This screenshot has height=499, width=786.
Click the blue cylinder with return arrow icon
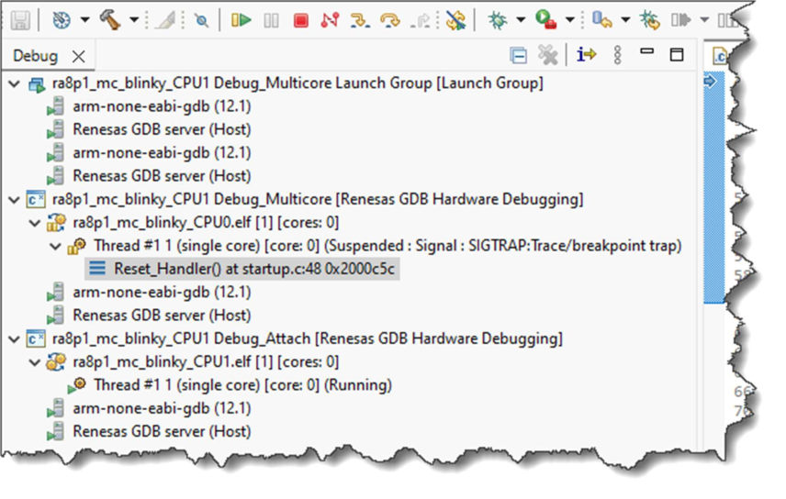tap(601, 20)
